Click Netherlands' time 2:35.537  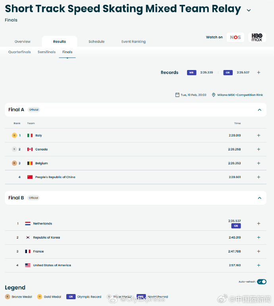click(x=234, y=221)
